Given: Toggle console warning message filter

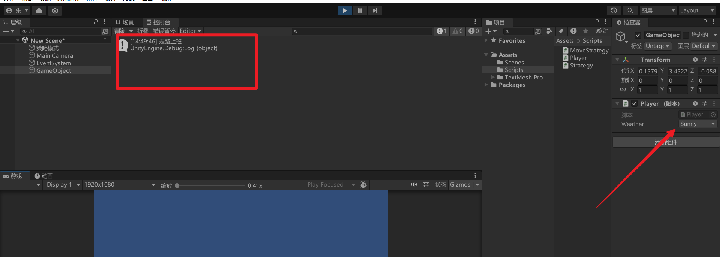Looking at the screenshot, I should coord(457,31).
